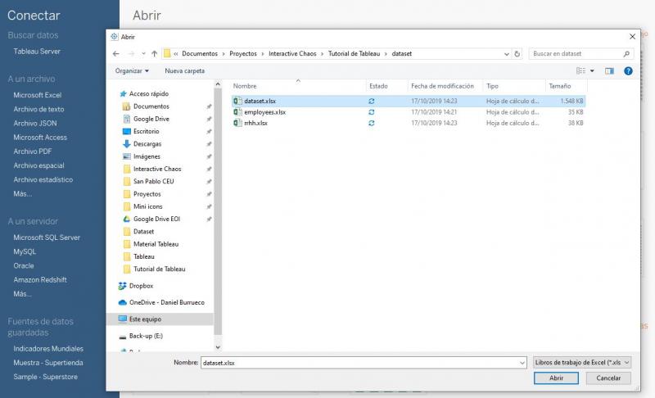Open the Organizar menu
This screenshot has width=655, height=398.
pyautogui.click(x=132, y=71)
